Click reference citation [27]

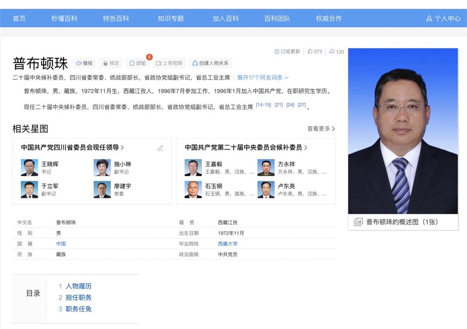(x=302, y=105)
